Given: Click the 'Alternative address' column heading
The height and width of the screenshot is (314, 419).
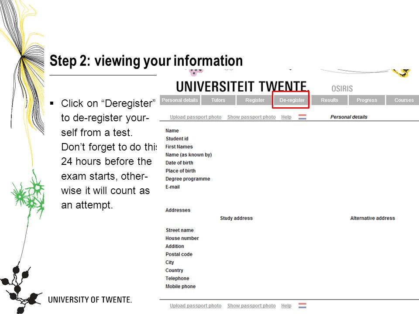Looking at the screenshot, I should (x=372, y=218).
